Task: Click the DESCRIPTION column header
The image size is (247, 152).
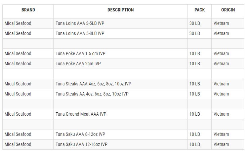Action: pyautogui.click(x=121, y=10)
